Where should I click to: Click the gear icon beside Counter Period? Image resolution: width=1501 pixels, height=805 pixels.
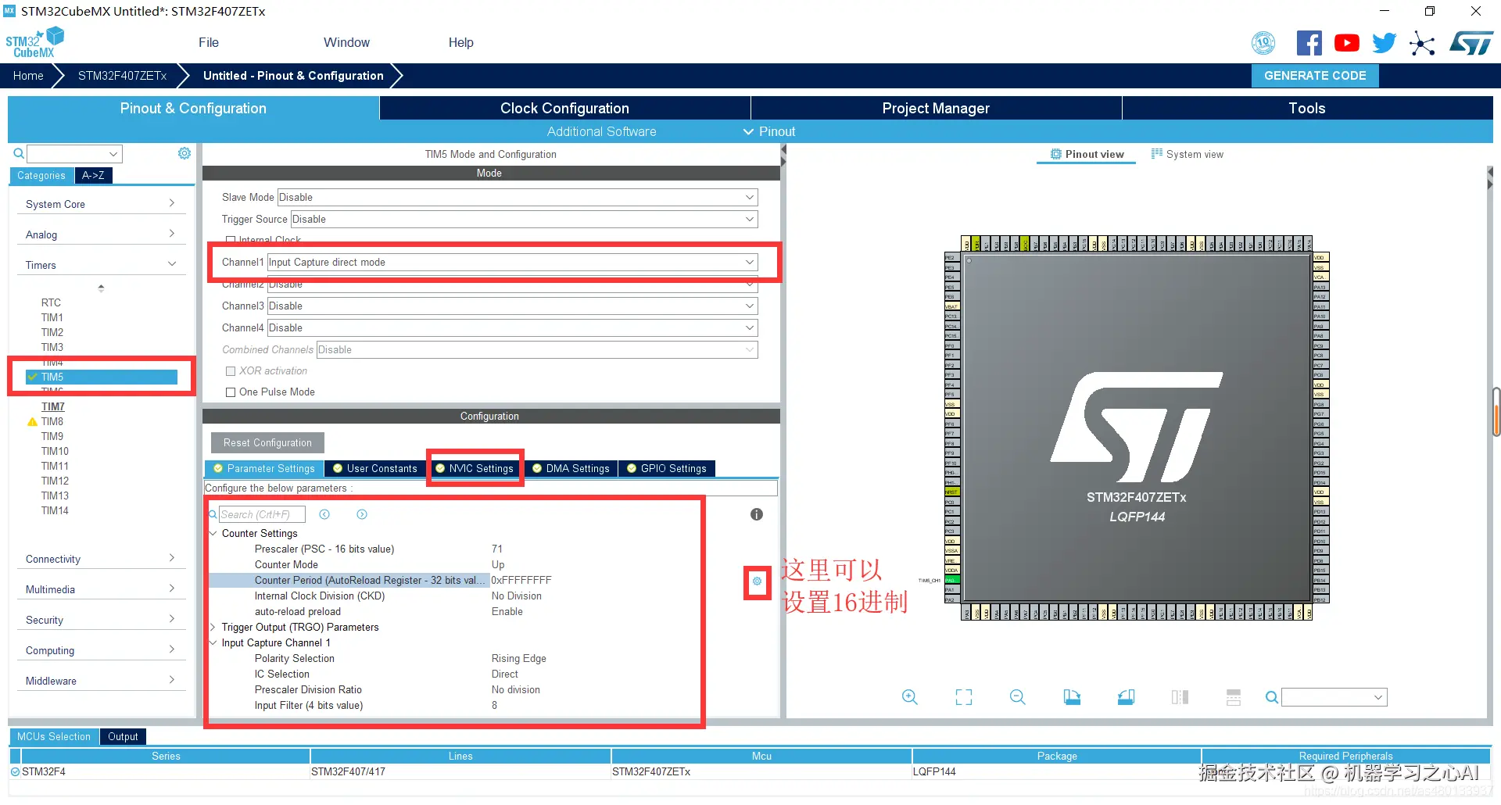[757, 581]
